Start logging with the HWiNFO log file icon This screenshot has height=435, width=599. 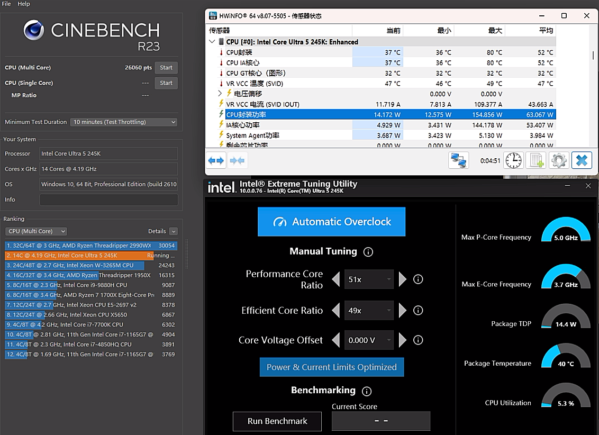click(537, 160)
